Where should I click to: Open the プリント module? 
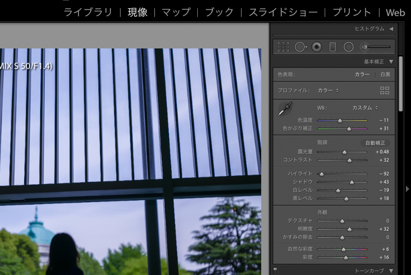point(352,12)
